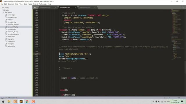The image size is (186, 104).
Task: Toggle the sidebar panel switcher icon in status bar
Action: [x=2, y=98]
